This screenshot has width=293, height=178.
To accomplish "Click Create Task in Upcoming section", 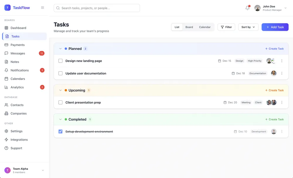I will click(274, 90).
